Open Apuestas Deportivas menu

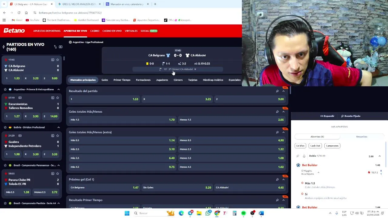pyautogui.click(x=47, y=31)
